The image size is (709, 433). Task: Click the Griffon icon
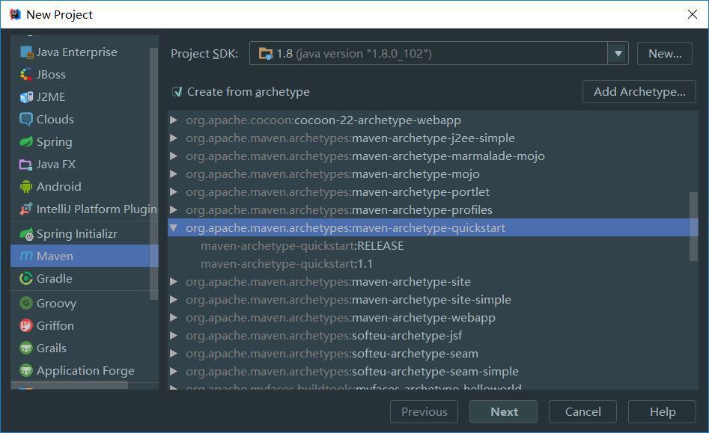pos(26,325)
